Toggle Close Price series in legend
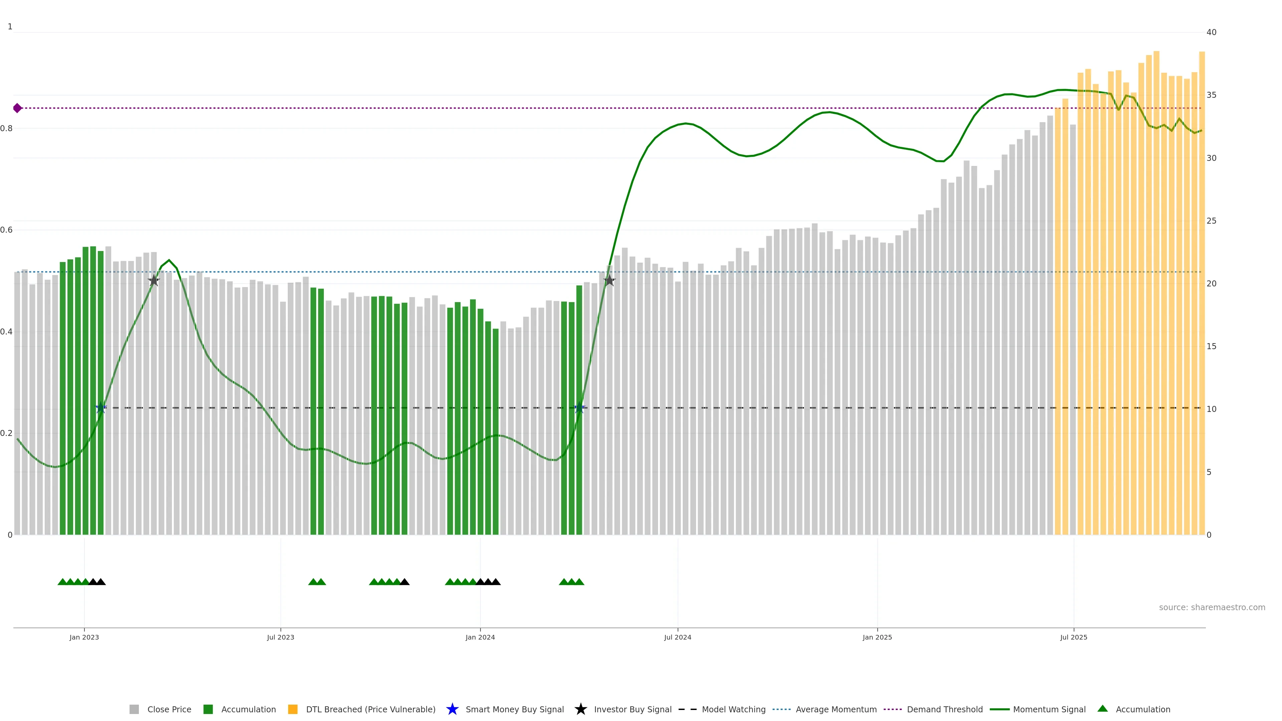The height and width of the screenshot is (721, 1282). pos(169,710)
